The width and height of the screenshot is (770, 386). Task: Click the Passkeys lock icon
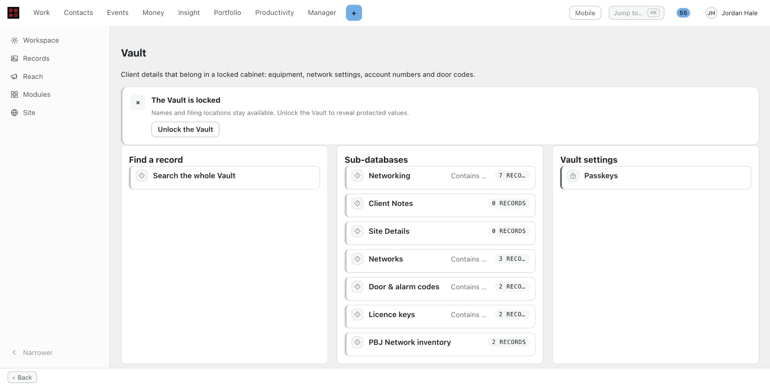tap(573, 176)
